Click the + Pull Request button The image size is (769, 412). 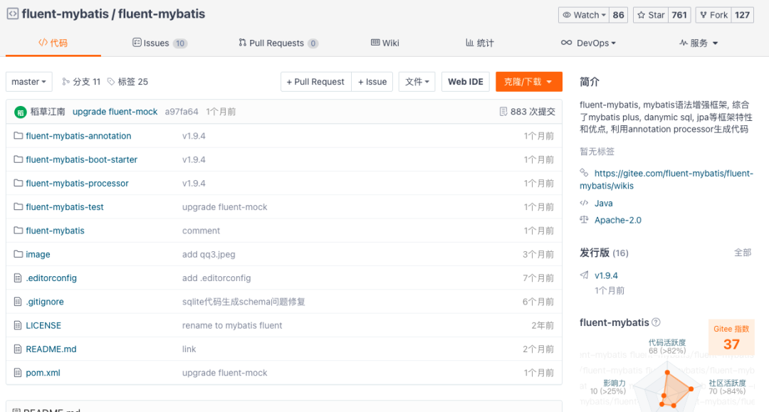[316, 82]
